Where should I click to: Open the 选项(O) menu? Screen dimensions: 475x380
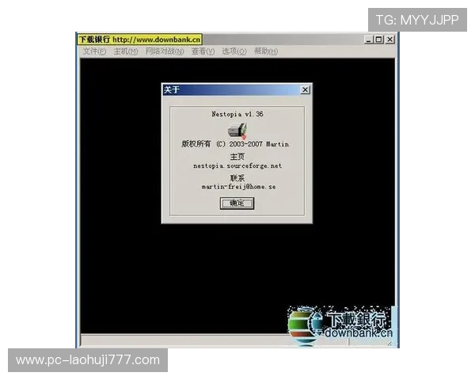[x=234, y=51]
